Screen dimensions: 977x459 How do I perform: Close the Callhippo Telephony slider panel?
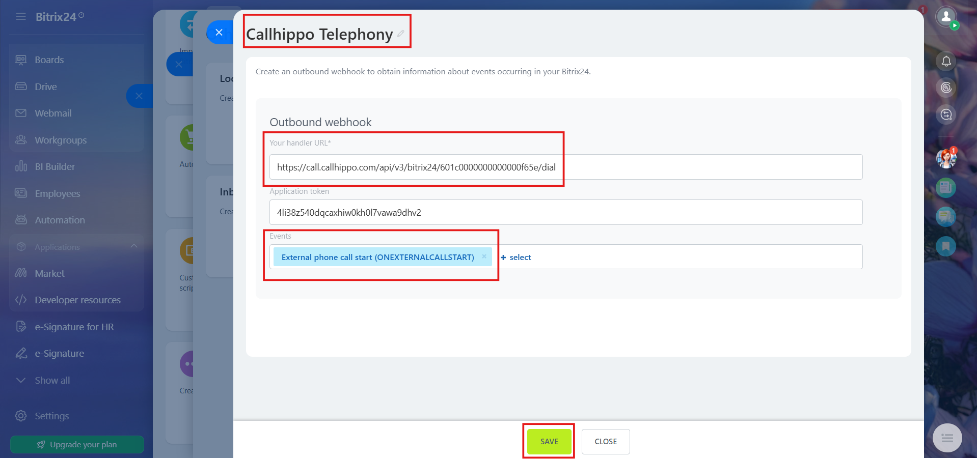pos(220,33)
